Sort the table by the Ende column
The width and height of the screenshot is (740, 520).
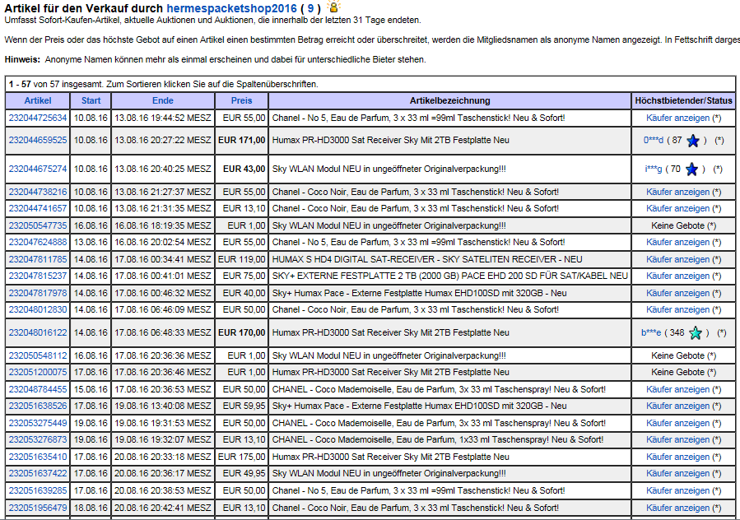click(163, 100)
